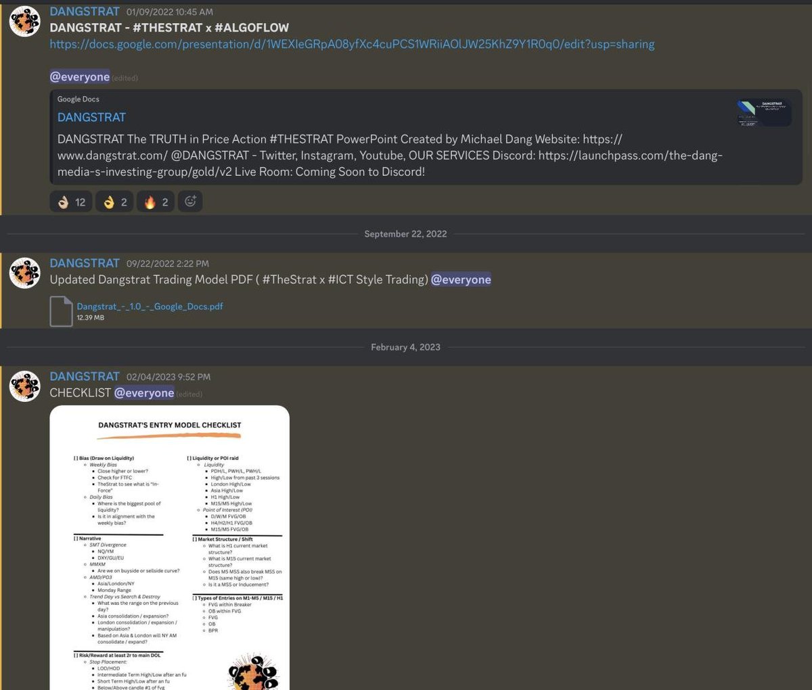
Task: Click the 02/04/2023 9:52 PM timestamp
Action: tap(168, 377)
